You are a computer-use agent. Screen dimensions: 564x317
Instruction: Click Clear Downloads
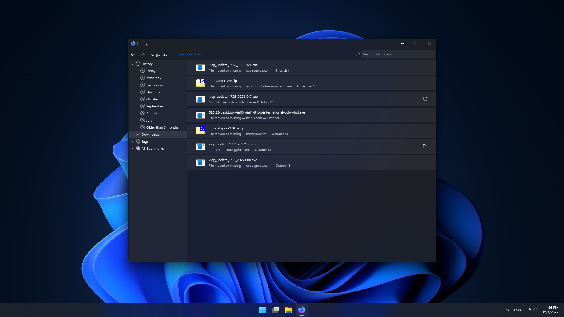[189, 54]
